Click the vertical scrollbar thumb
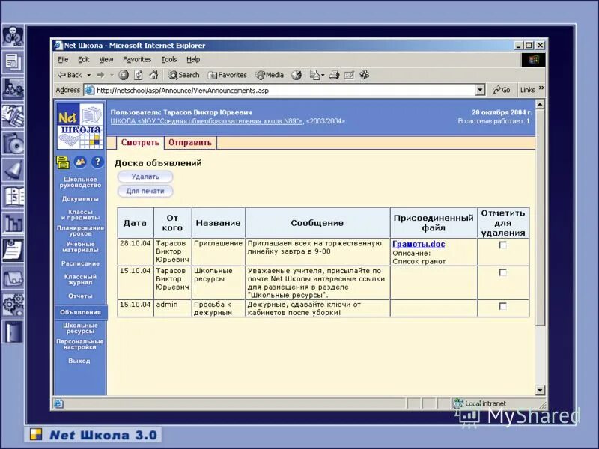Screen dimensions: 599x449 coord(540,217)
